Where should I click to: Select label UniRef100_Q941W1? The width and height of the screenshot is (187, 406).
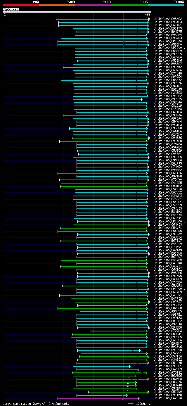coord(168,86)
